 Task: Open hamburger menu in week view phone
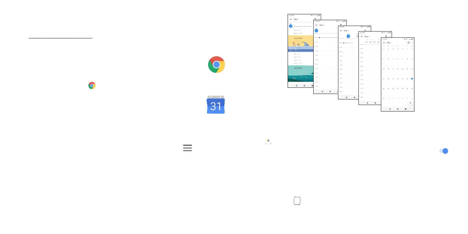click(361, 36)
